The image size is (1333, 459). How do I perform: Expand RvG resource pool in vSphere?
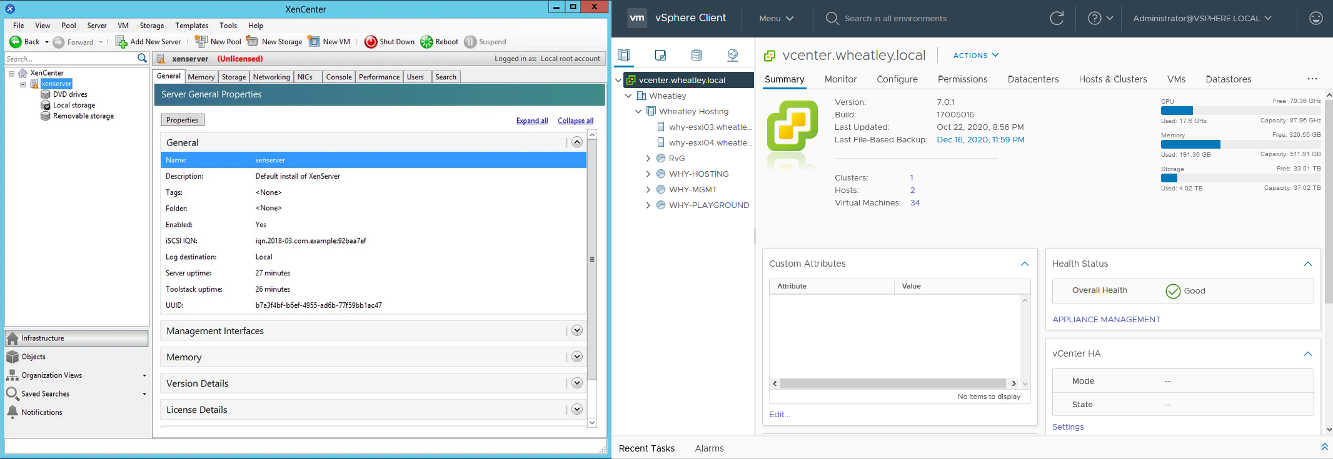pos(648,159)
